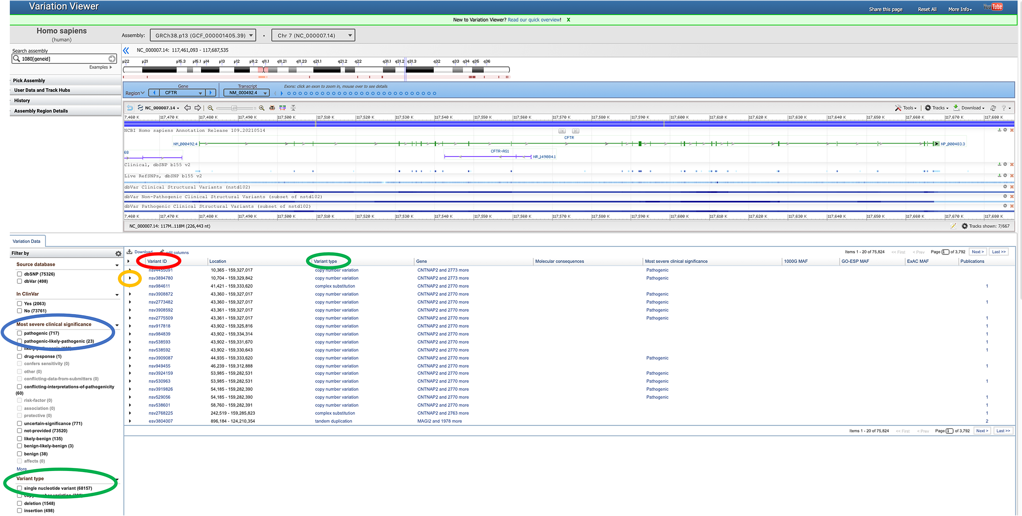This screenshot has height=516, width=1022.
Task: Open the Region dropdown
Action: [x=135, y=93]
